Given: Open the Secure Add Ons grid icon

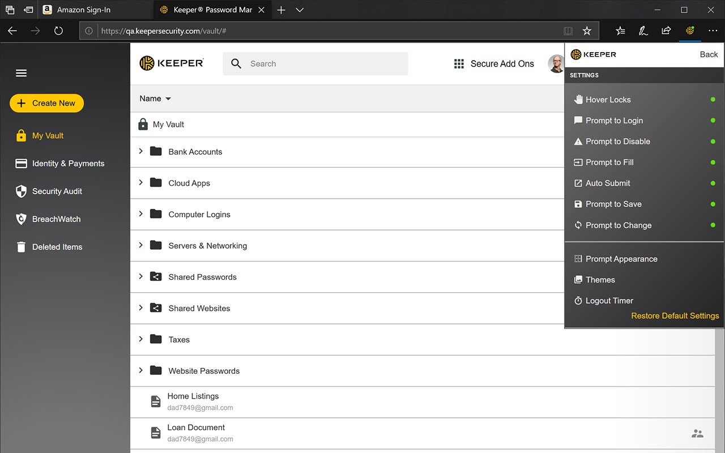Looking at the screenshot, I should [459, 64].
